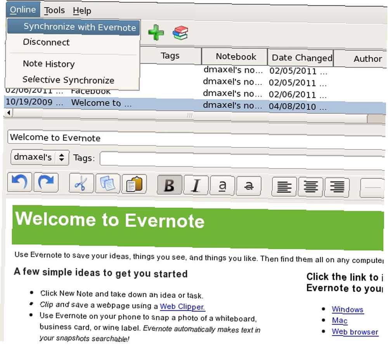Open the Online menu
Image resolution: width=388 pixels, height=349 pixels.
tap(23, 10)
